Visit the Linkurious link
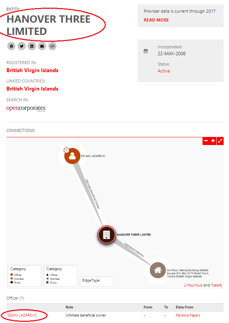The height and width of the screenshot is (323, 229). 193,285
